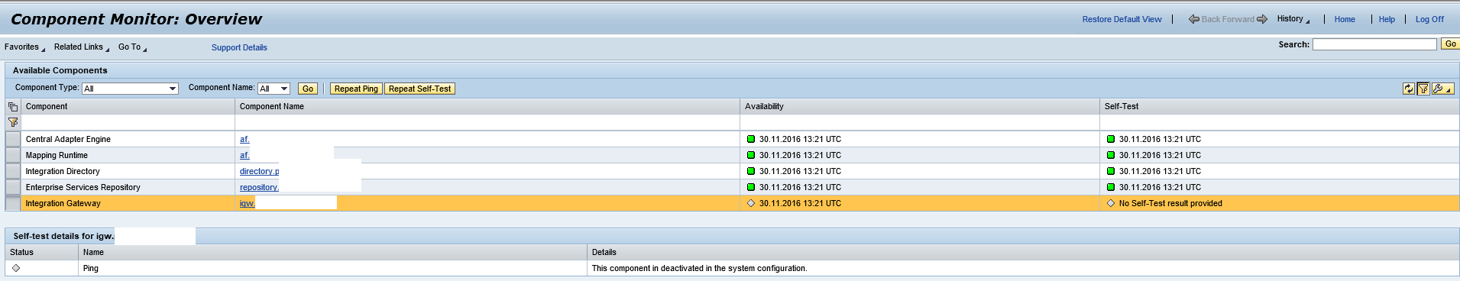The image size is (1460, 281).
Task: Open the table settings wrench menu
Action: (x=1442, y=89)
